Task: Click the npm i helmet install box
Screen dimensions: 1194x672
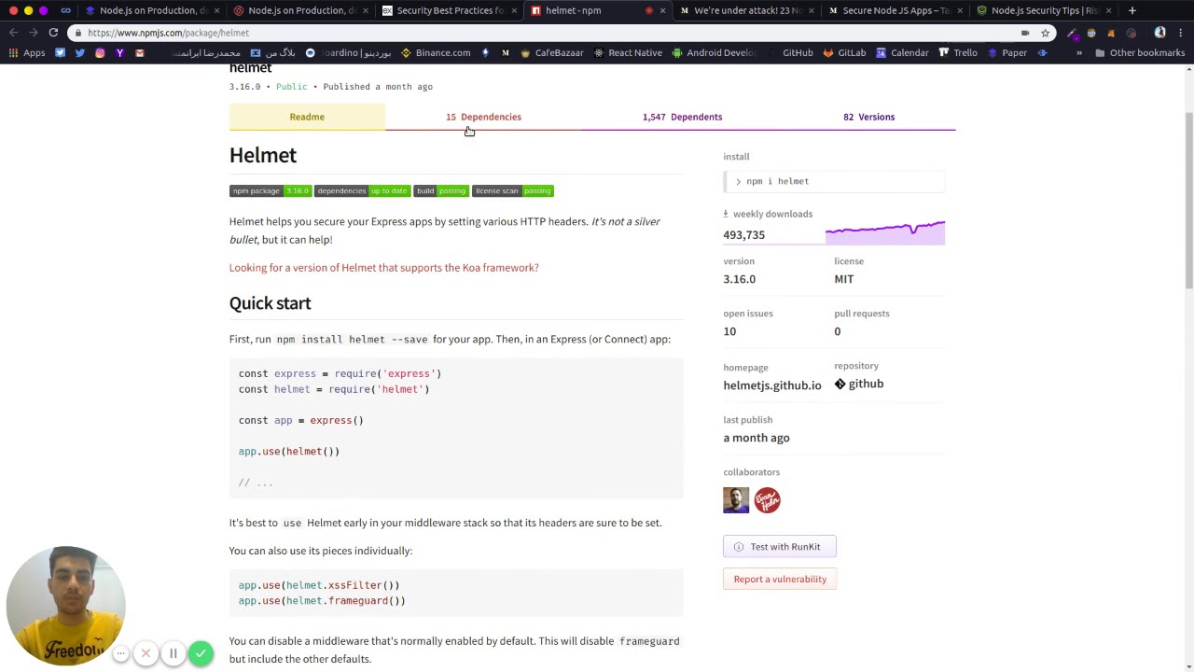Action: pyautogui.click(x=834, y=181)
